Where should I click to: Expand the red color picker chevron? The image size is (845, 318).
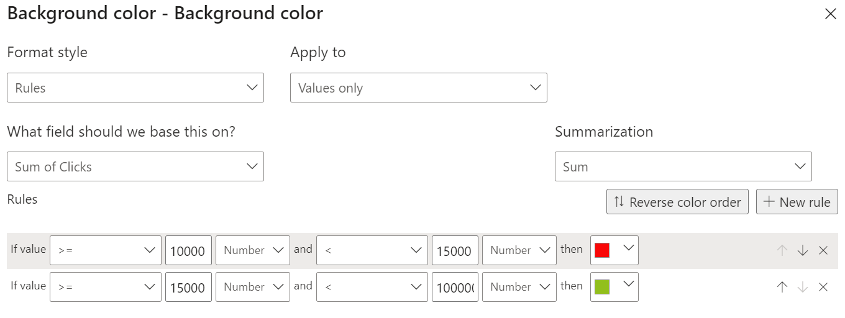628,248
